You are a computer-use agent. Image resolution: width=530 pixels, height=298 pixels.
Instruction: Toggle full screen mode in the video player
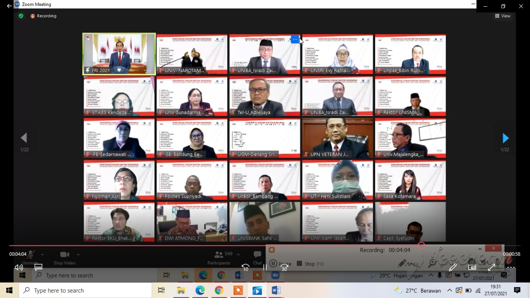click(x=491, y=267)
